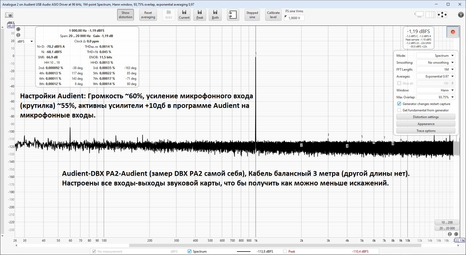Image resolution: width=466 pixels, height=255 pixels.
Task: Open Distortion settings
Action: coord(426,117)
